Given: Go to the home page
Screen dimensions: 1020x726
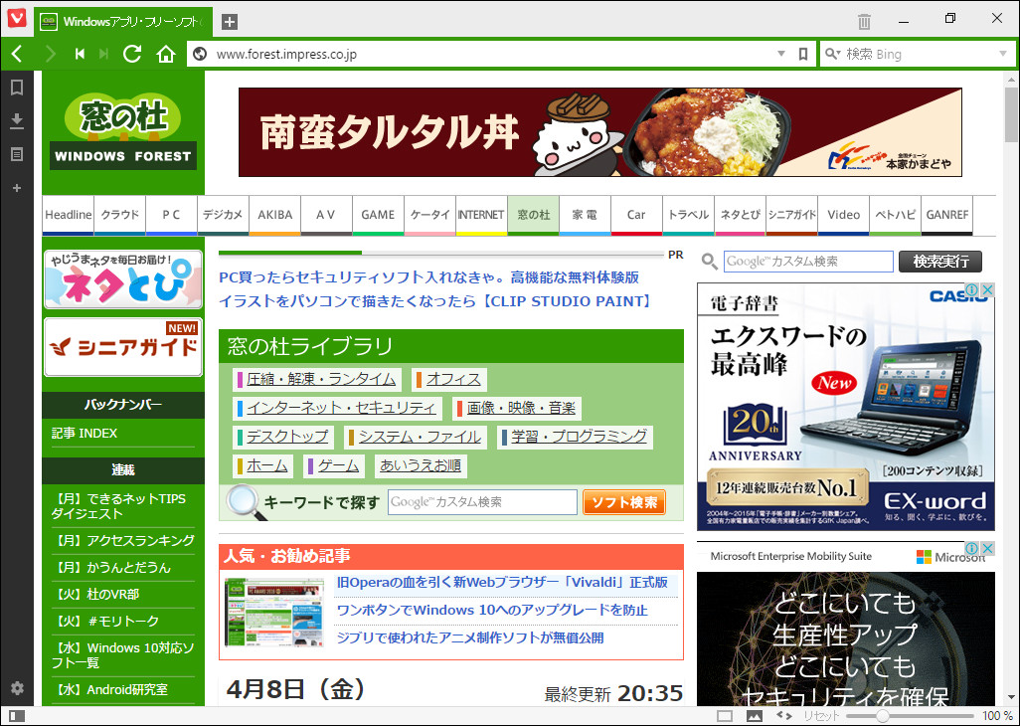Looking at the screenshot, I should click(166, 54).
